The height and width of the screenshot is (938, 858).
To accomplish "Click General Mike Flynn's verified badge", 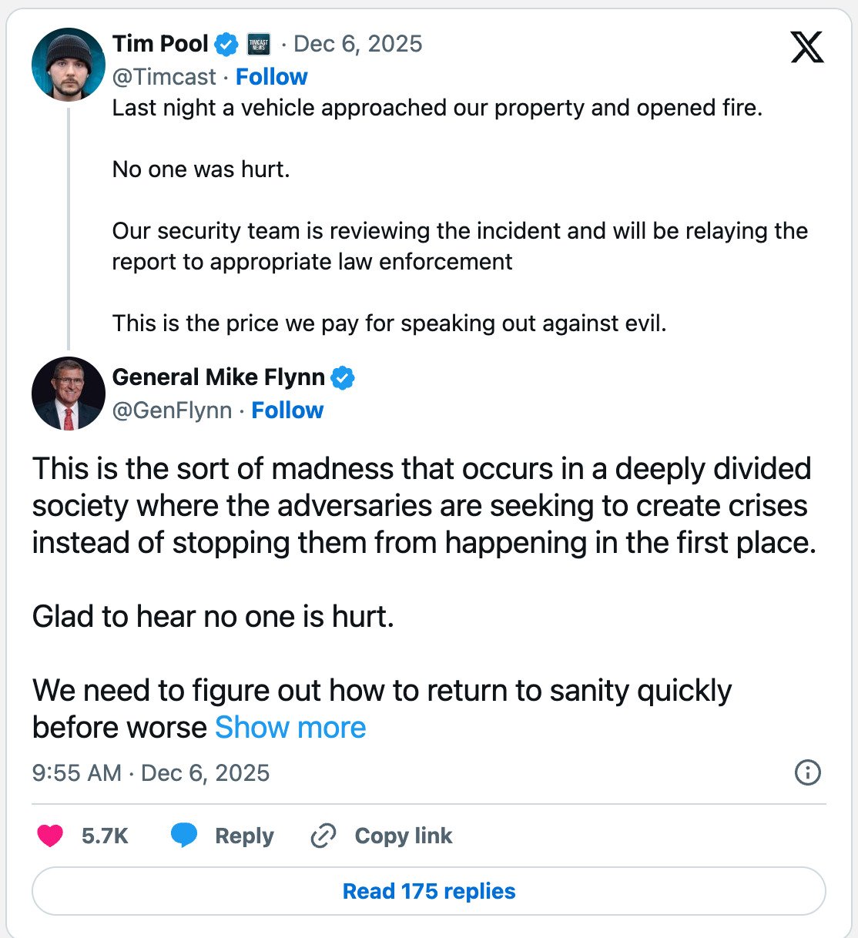I will tap(343, 378).
